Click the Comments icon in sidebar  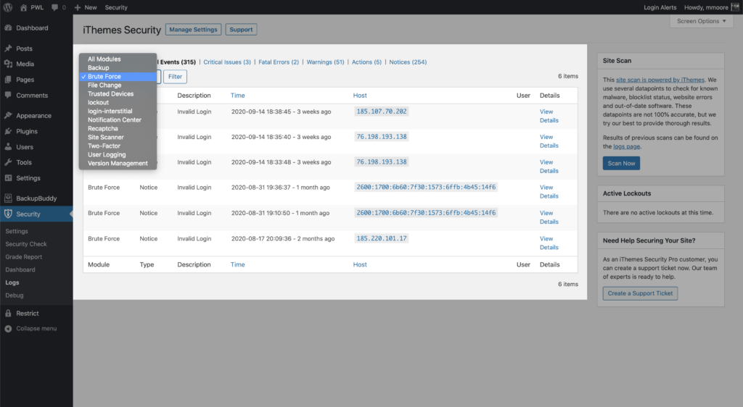point(8,95)
